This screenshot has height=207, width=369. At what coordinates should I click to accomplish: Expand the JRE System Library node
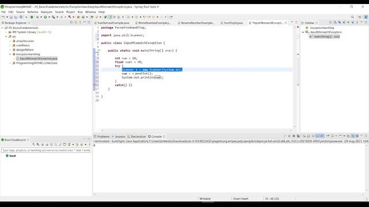tap(6, 32)
